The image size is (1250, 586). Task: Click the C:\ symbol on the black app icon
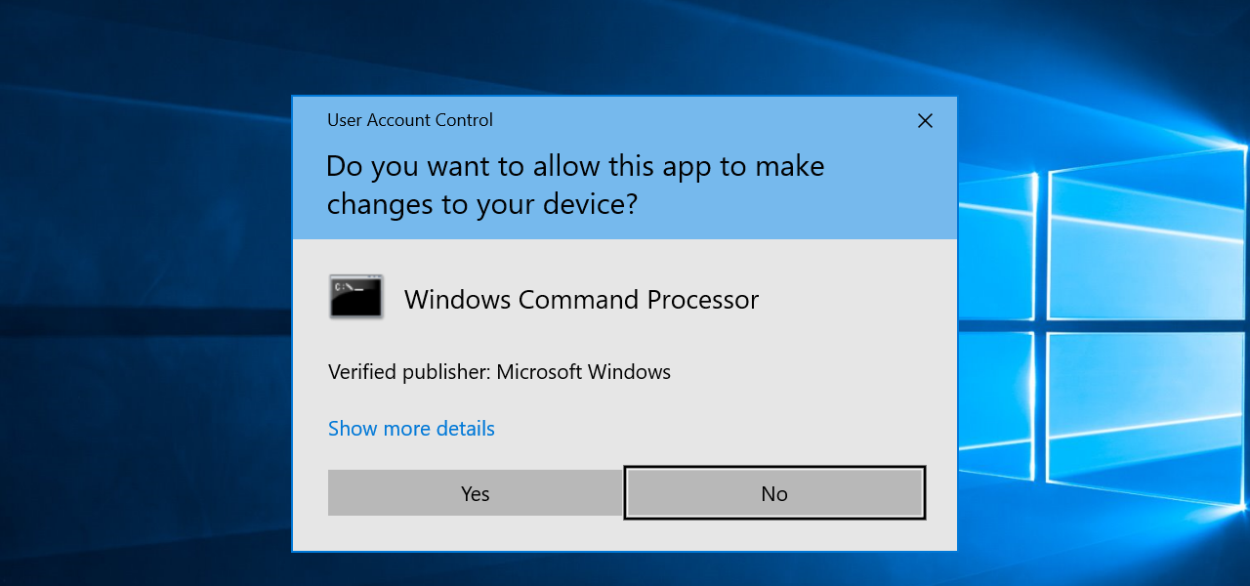347,287
